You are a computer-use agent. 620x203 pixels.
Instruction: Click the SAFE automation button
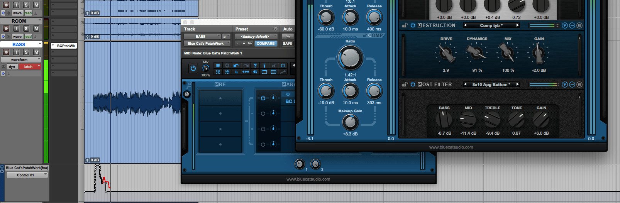(288, 44)
